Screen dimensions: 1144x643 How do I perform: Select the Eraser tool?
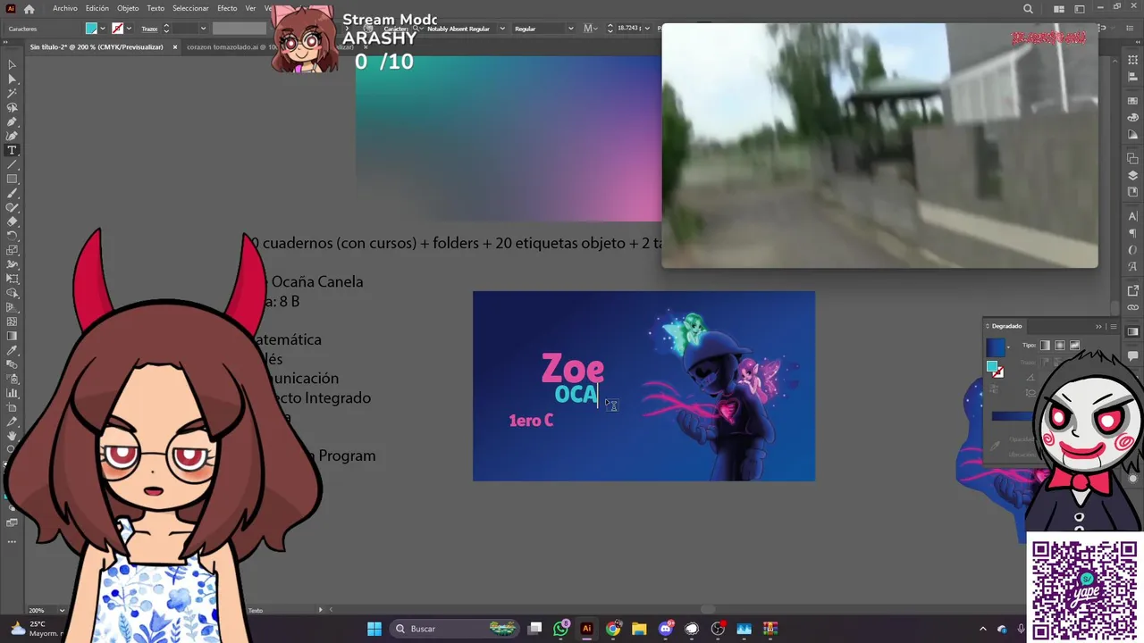(12, 221)
